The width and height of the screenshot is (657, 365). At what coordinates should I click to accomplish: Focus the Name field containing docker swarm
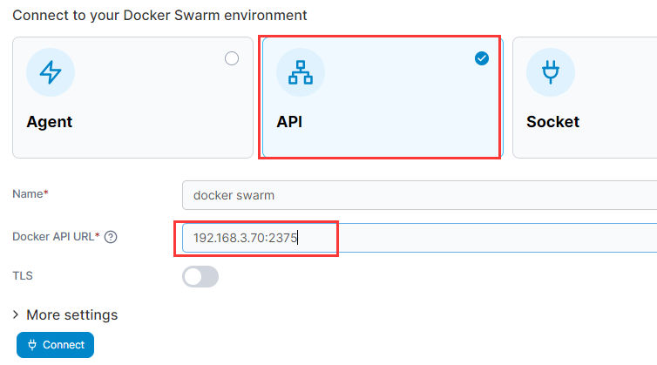click(418, 195)
